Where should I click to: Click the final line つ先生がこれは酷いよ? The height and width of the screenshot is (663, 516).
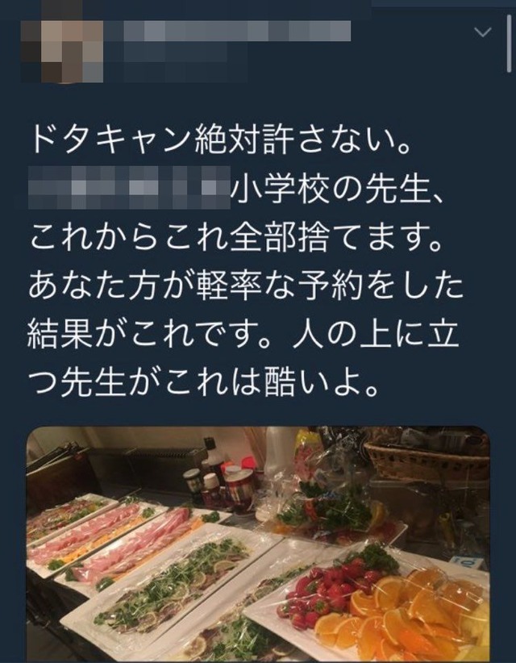click(205, 386)
